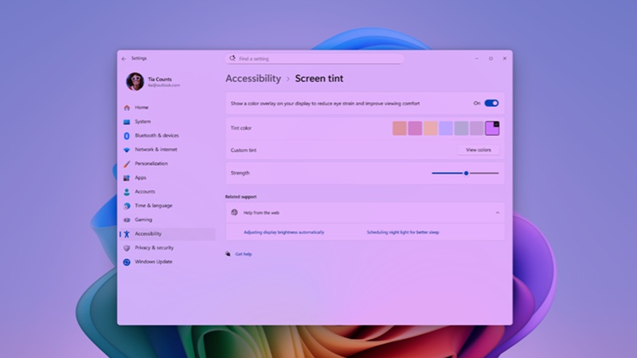Viewport: 637px width, 358px height.
Task: Click the Privacy & security shield icon
Action: (x=127, y=248)
